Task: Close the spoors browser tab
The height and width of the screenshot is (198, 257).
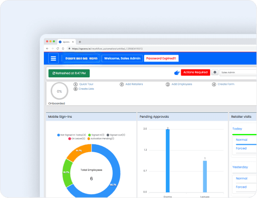Action: 73,42
